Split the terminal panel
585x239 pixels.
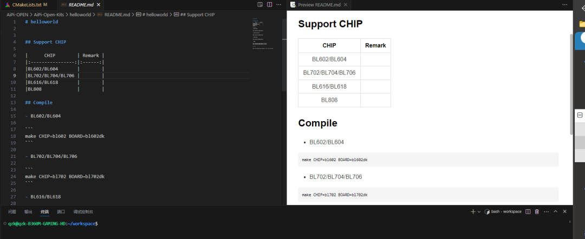(x=528, y=211)
